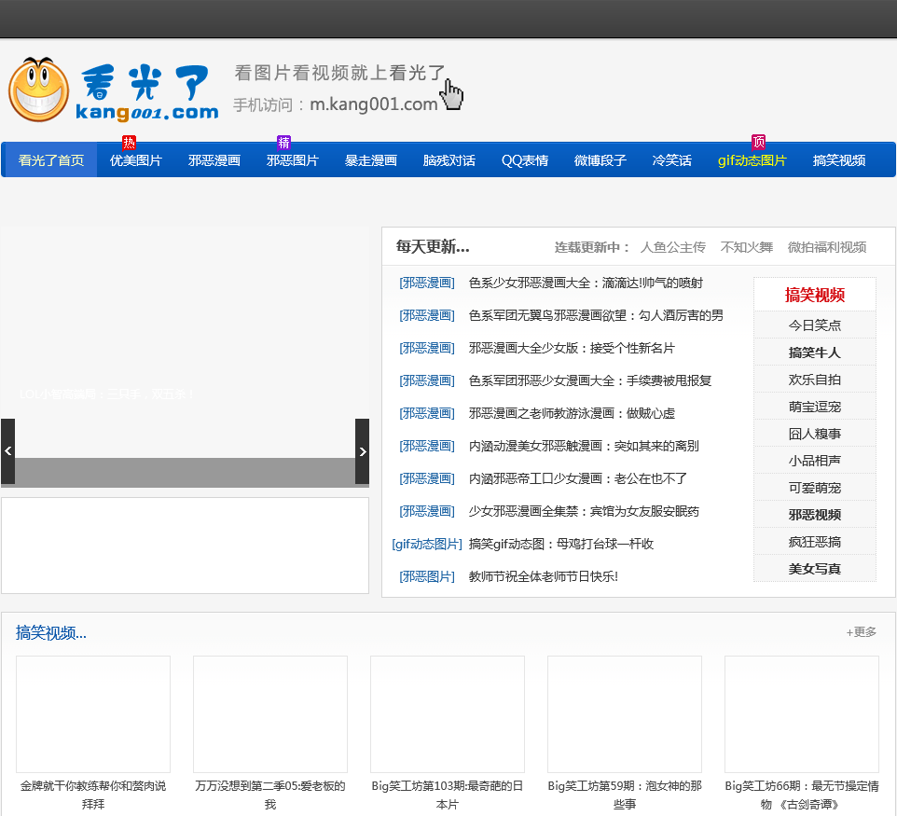Image resolution: width=897 pixels, height=816 pixels.
Task: Click the left arrow on the slideshow
Action: tap(7, 451)
